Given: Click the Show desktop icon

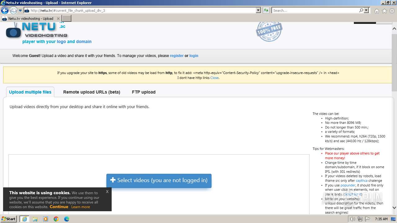Looking at the screenshot, I should point(394,219).
